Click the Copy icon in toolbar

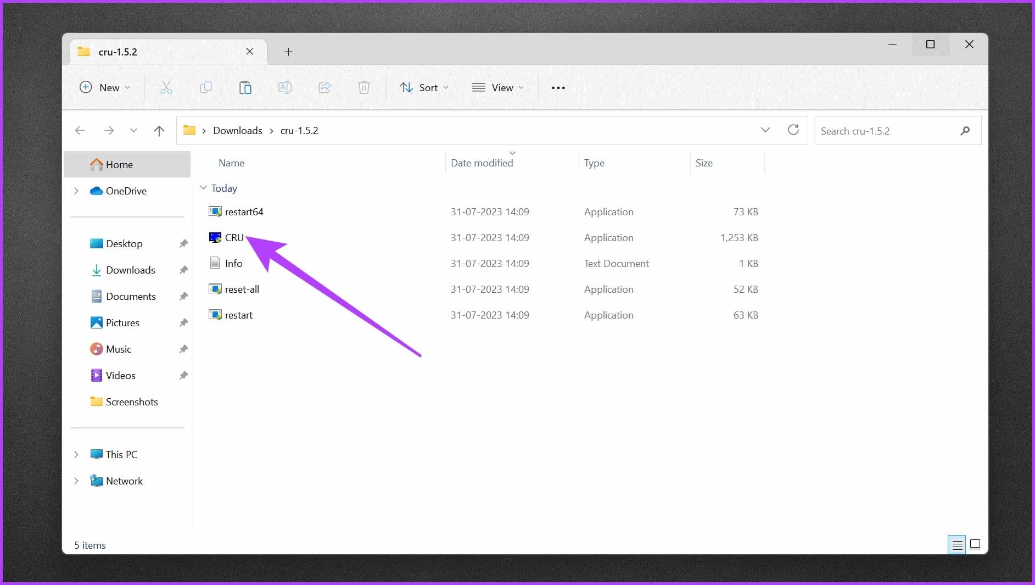pos(205,88)
